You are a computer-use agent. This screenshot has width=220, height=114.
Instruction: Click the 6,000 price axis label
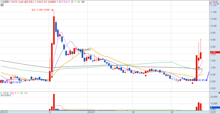click(x=213, y=82)
